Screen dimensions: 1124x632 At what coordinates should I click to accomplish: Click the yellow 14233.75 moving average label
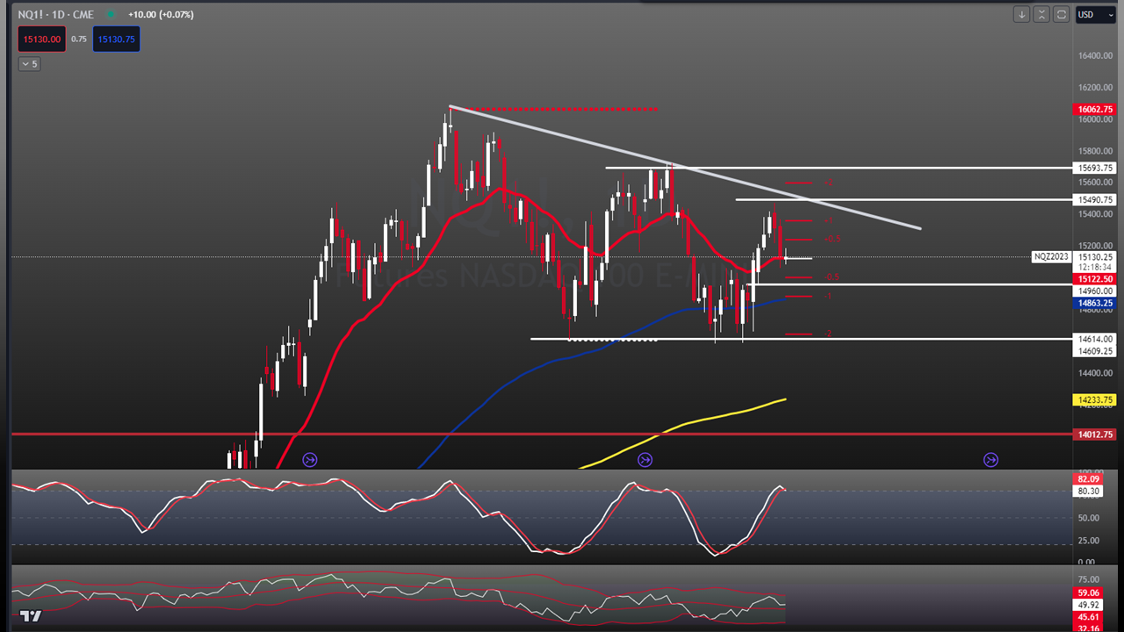(1094, 399)
